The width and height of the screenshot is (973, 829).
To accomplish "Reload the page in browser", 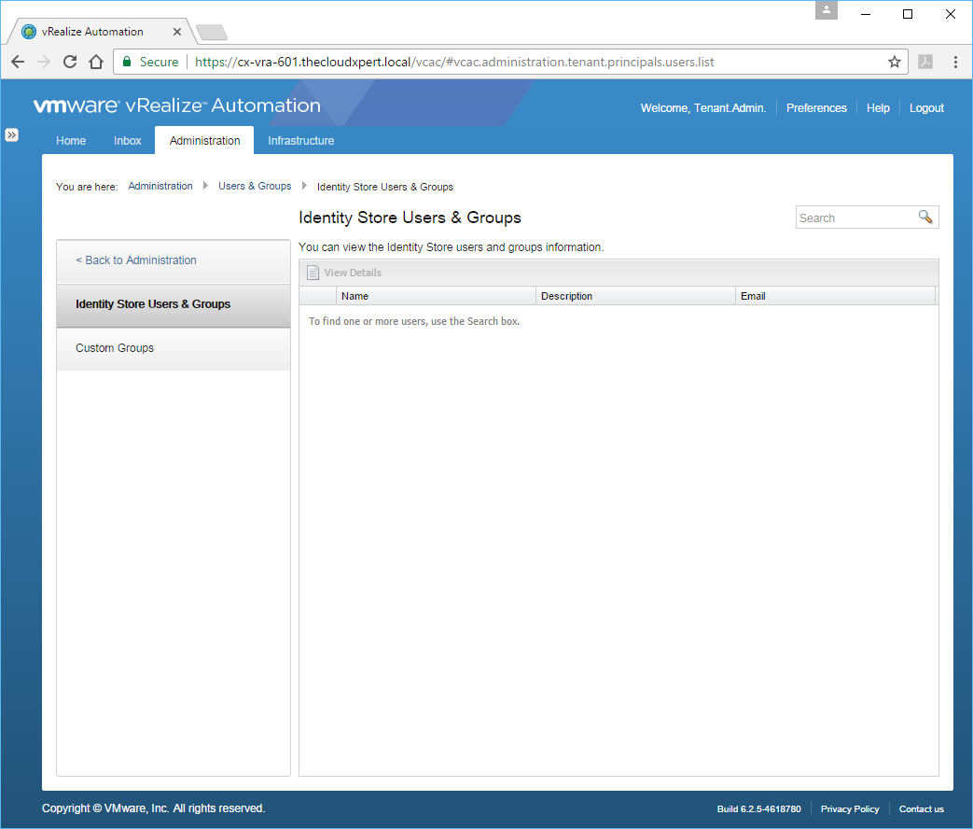I will [70, 62].
